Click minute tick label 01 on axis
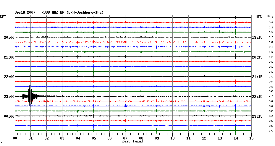 pos(30,138)
